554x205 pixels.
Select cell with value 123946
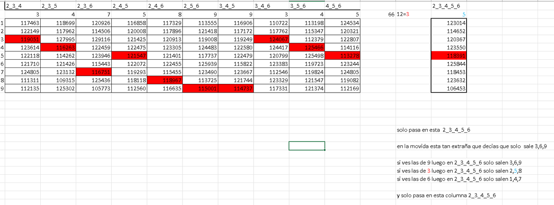click(94, 55)
